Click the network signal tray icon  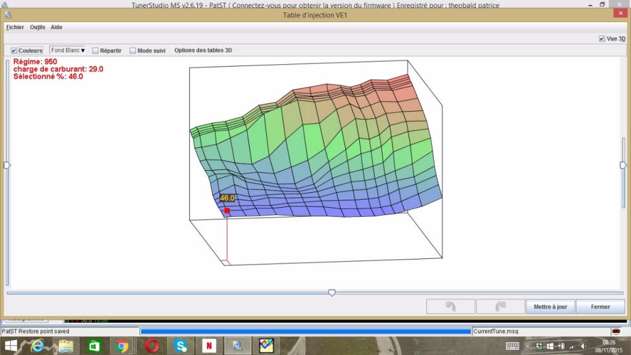(572, 346)
